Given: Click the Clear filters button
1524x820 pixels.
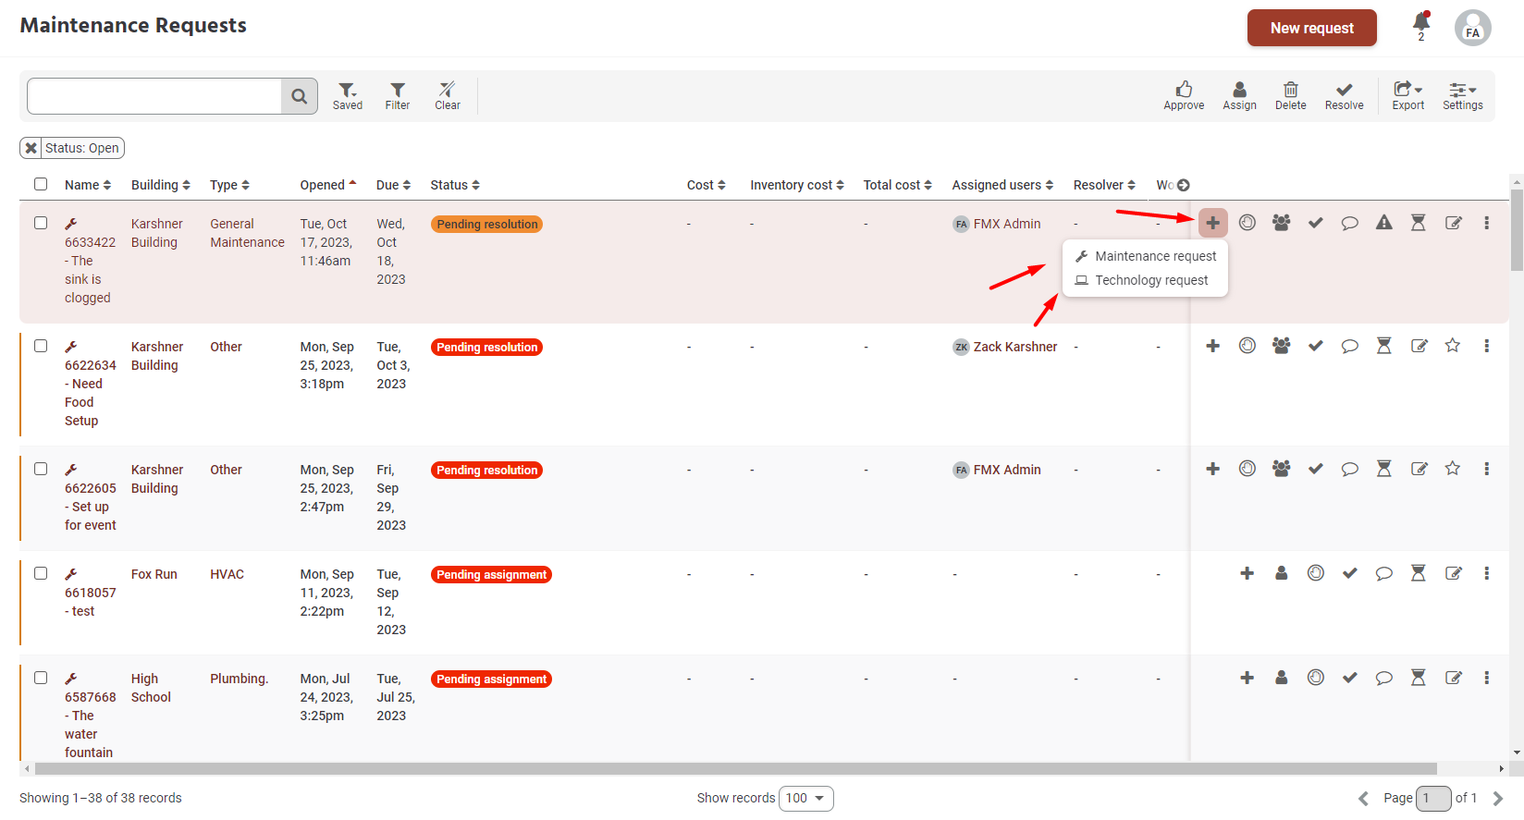Looking at the screenshot, I should point(448,95).
